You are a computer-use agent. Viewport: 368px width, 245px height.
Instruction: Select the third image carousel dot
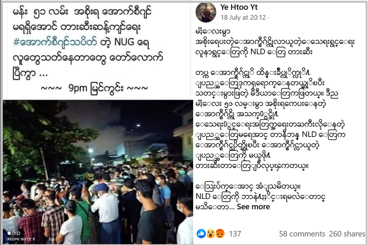18,233
